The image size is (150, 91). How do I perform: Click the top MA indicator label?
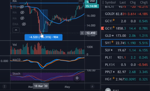pos(14,1)
